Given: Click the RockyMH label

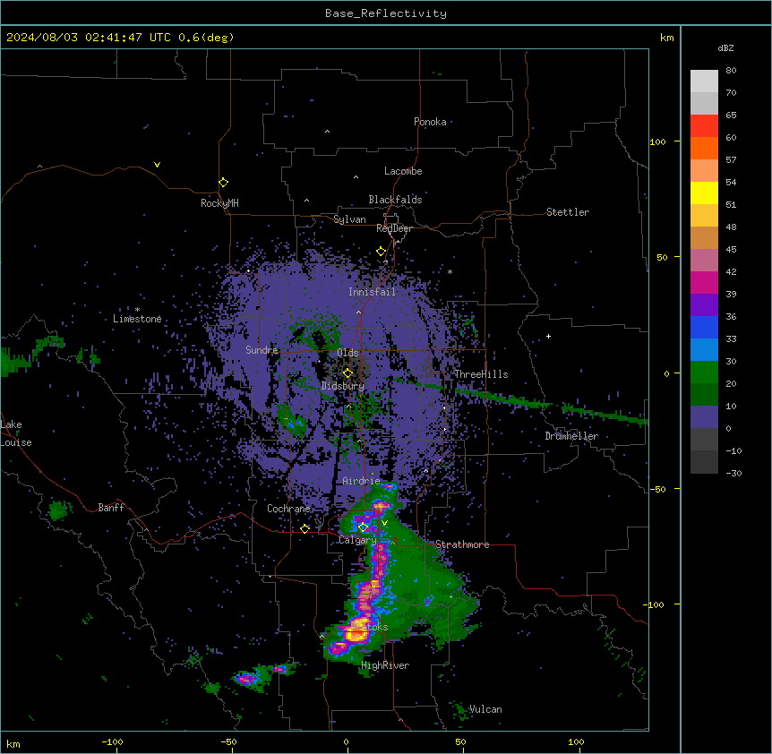Looking at the screenshot, I should pyautogui.click(x=219, y=203).
